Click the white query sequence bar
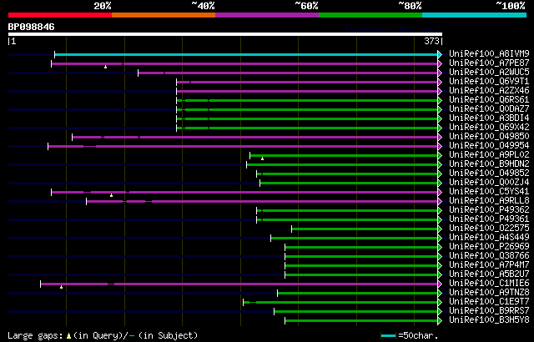This screenshot has width=534, height=342. [225, 34]
